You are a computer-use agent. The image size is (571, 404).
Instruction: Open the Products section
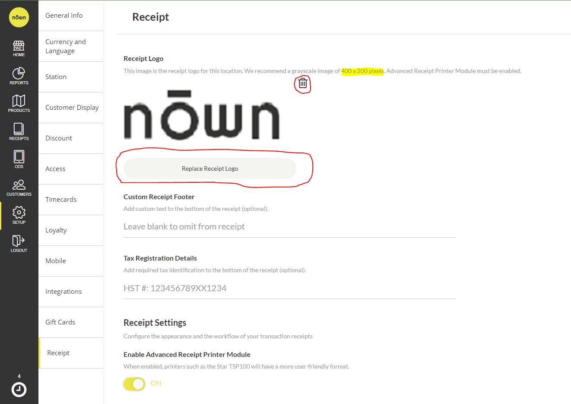tap(19, 104)
